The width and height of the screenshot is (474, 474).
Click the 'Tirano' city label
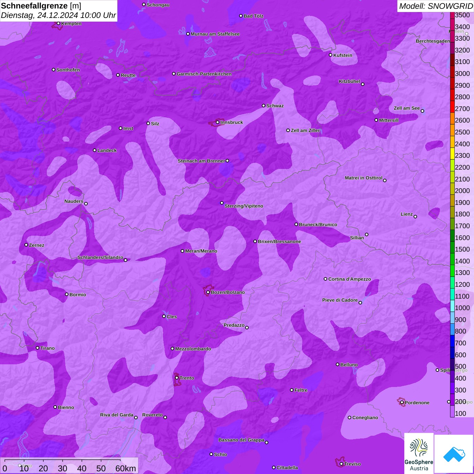[47, 348]
